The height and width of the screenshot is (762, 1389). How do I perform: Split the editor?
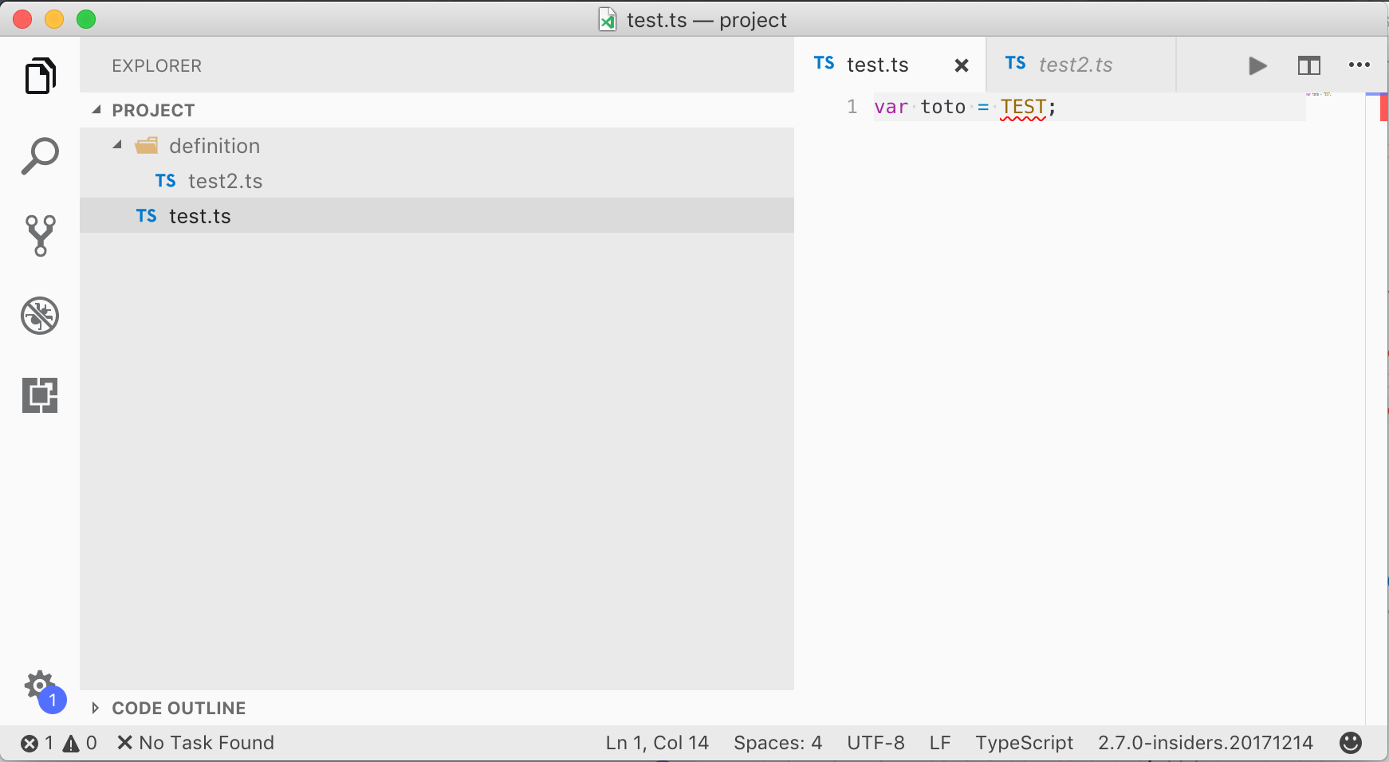click(1308, 65)
